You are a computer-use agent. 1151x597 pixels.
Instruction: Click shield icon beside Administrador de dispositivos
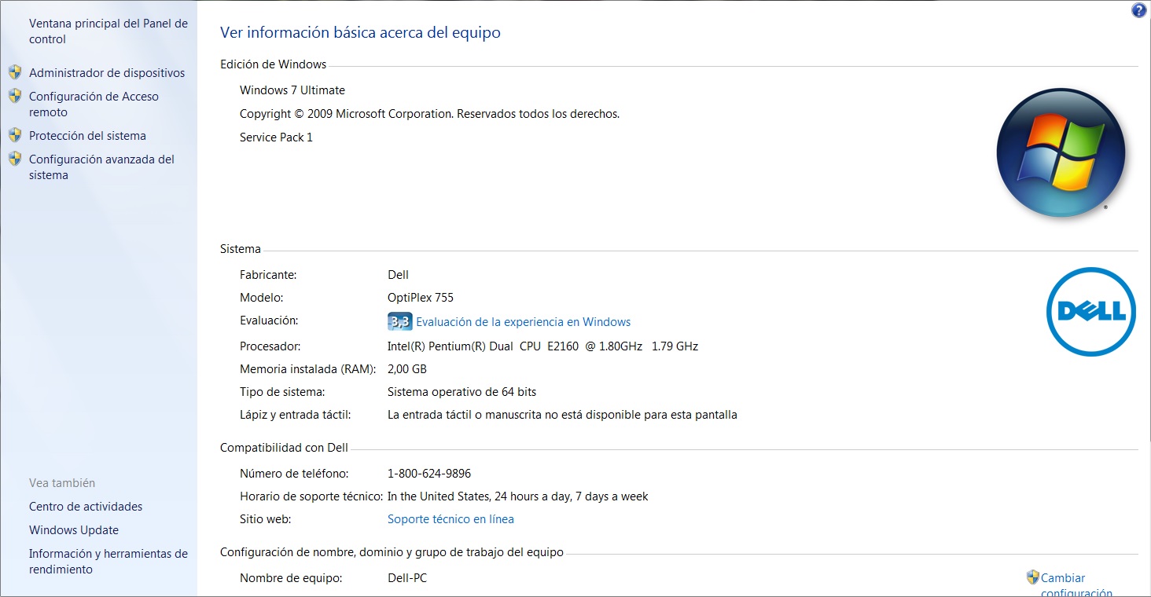[x=15, y=72]
